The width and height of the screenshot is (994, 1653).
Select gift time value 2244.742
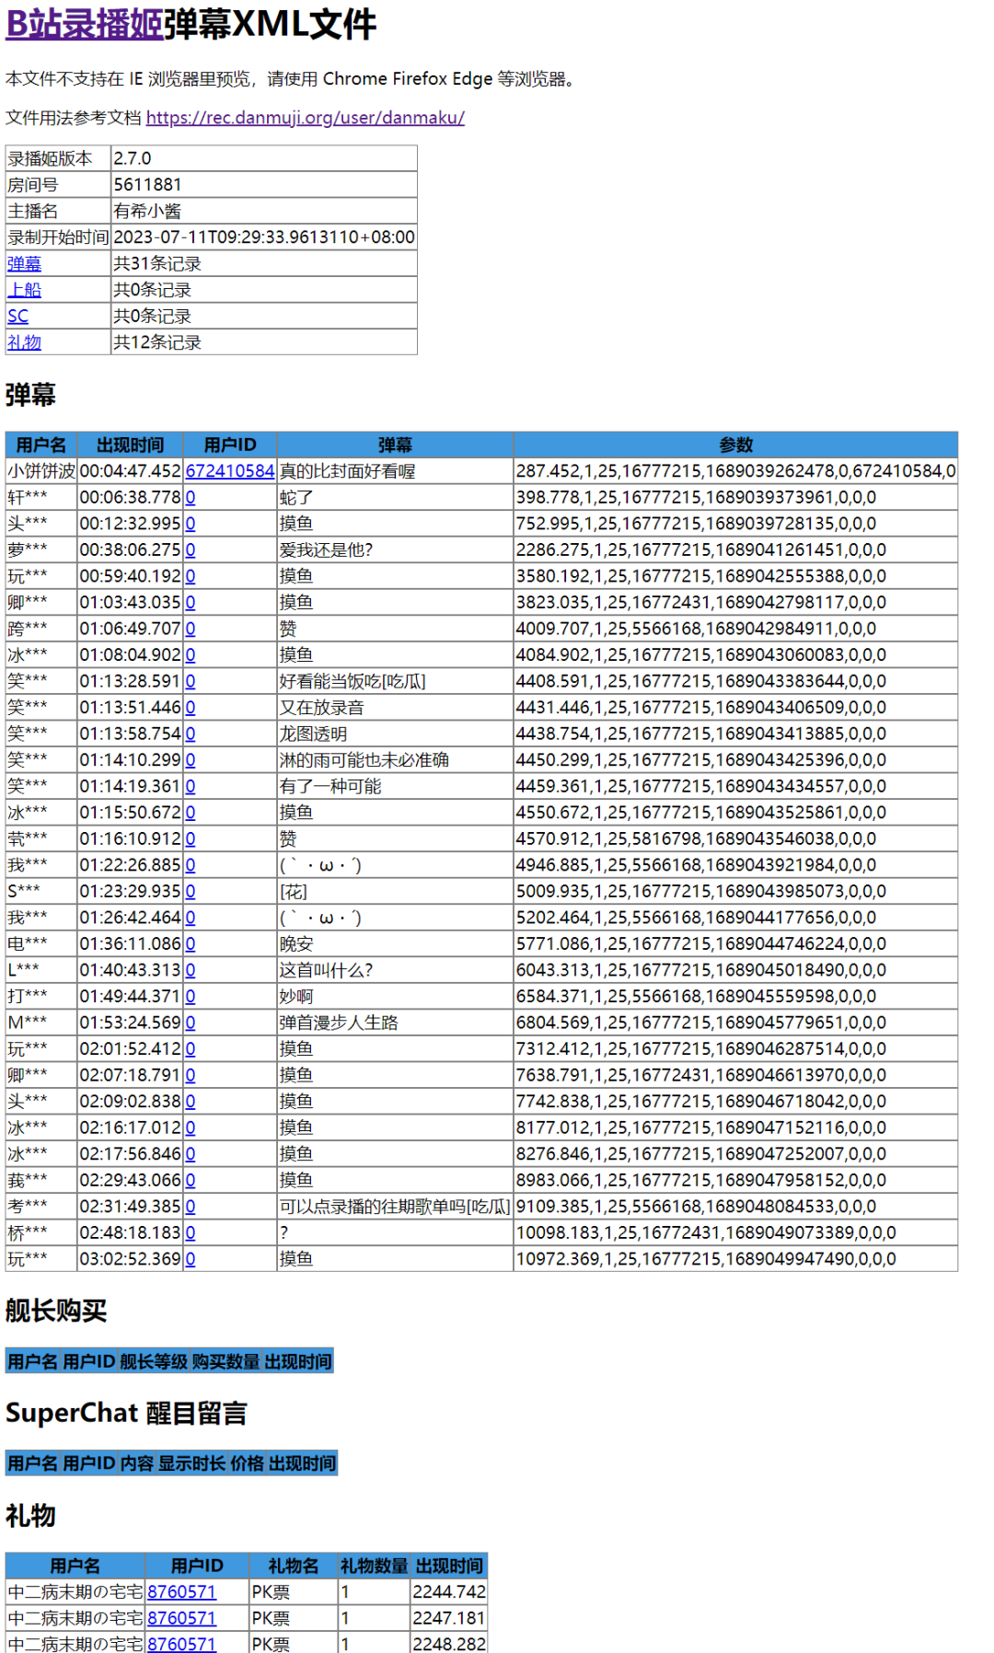tap(449, 1591)
